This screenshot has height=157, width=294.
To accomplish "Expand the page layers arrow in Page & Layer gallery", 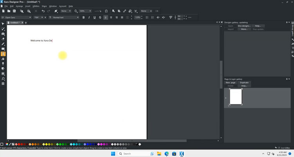I will [x=226, y=98].
